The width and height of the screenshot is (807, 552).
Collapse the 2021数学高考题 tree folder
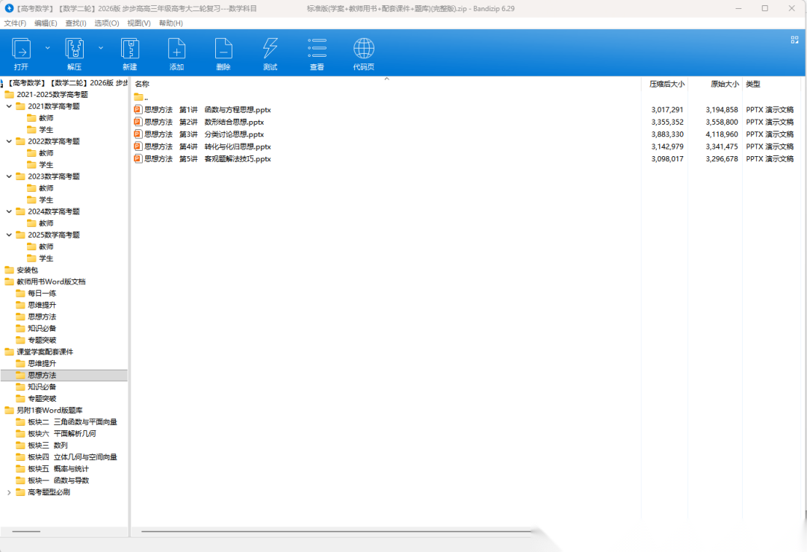(9, 106)
